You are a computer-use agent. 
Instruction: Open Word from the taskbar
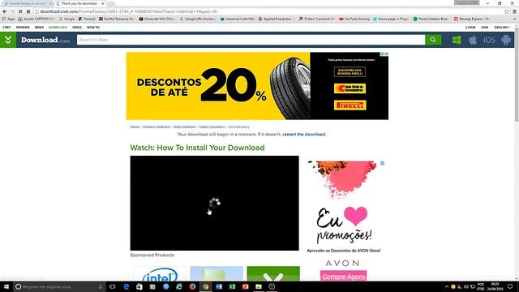[x=219, y=286]
